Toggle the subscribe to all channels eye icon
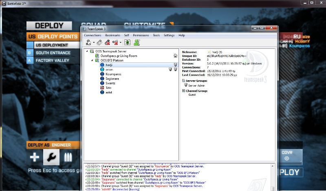 127,42
